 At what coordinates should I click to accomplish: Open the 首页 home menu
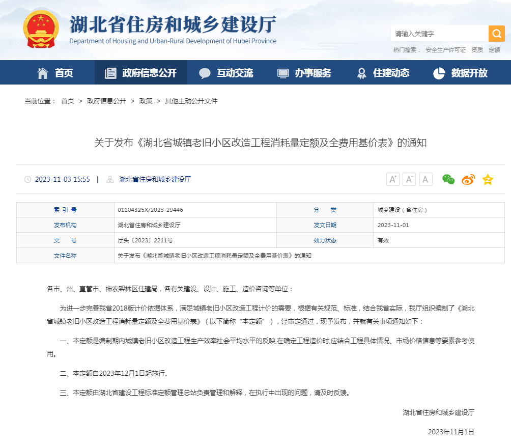tap(55, 73)
